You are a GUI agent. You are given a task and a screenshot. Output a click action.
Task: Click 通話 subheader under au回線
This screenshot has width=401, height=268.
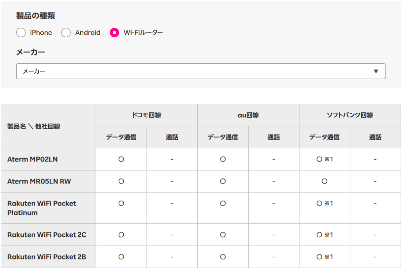(273, 137)
